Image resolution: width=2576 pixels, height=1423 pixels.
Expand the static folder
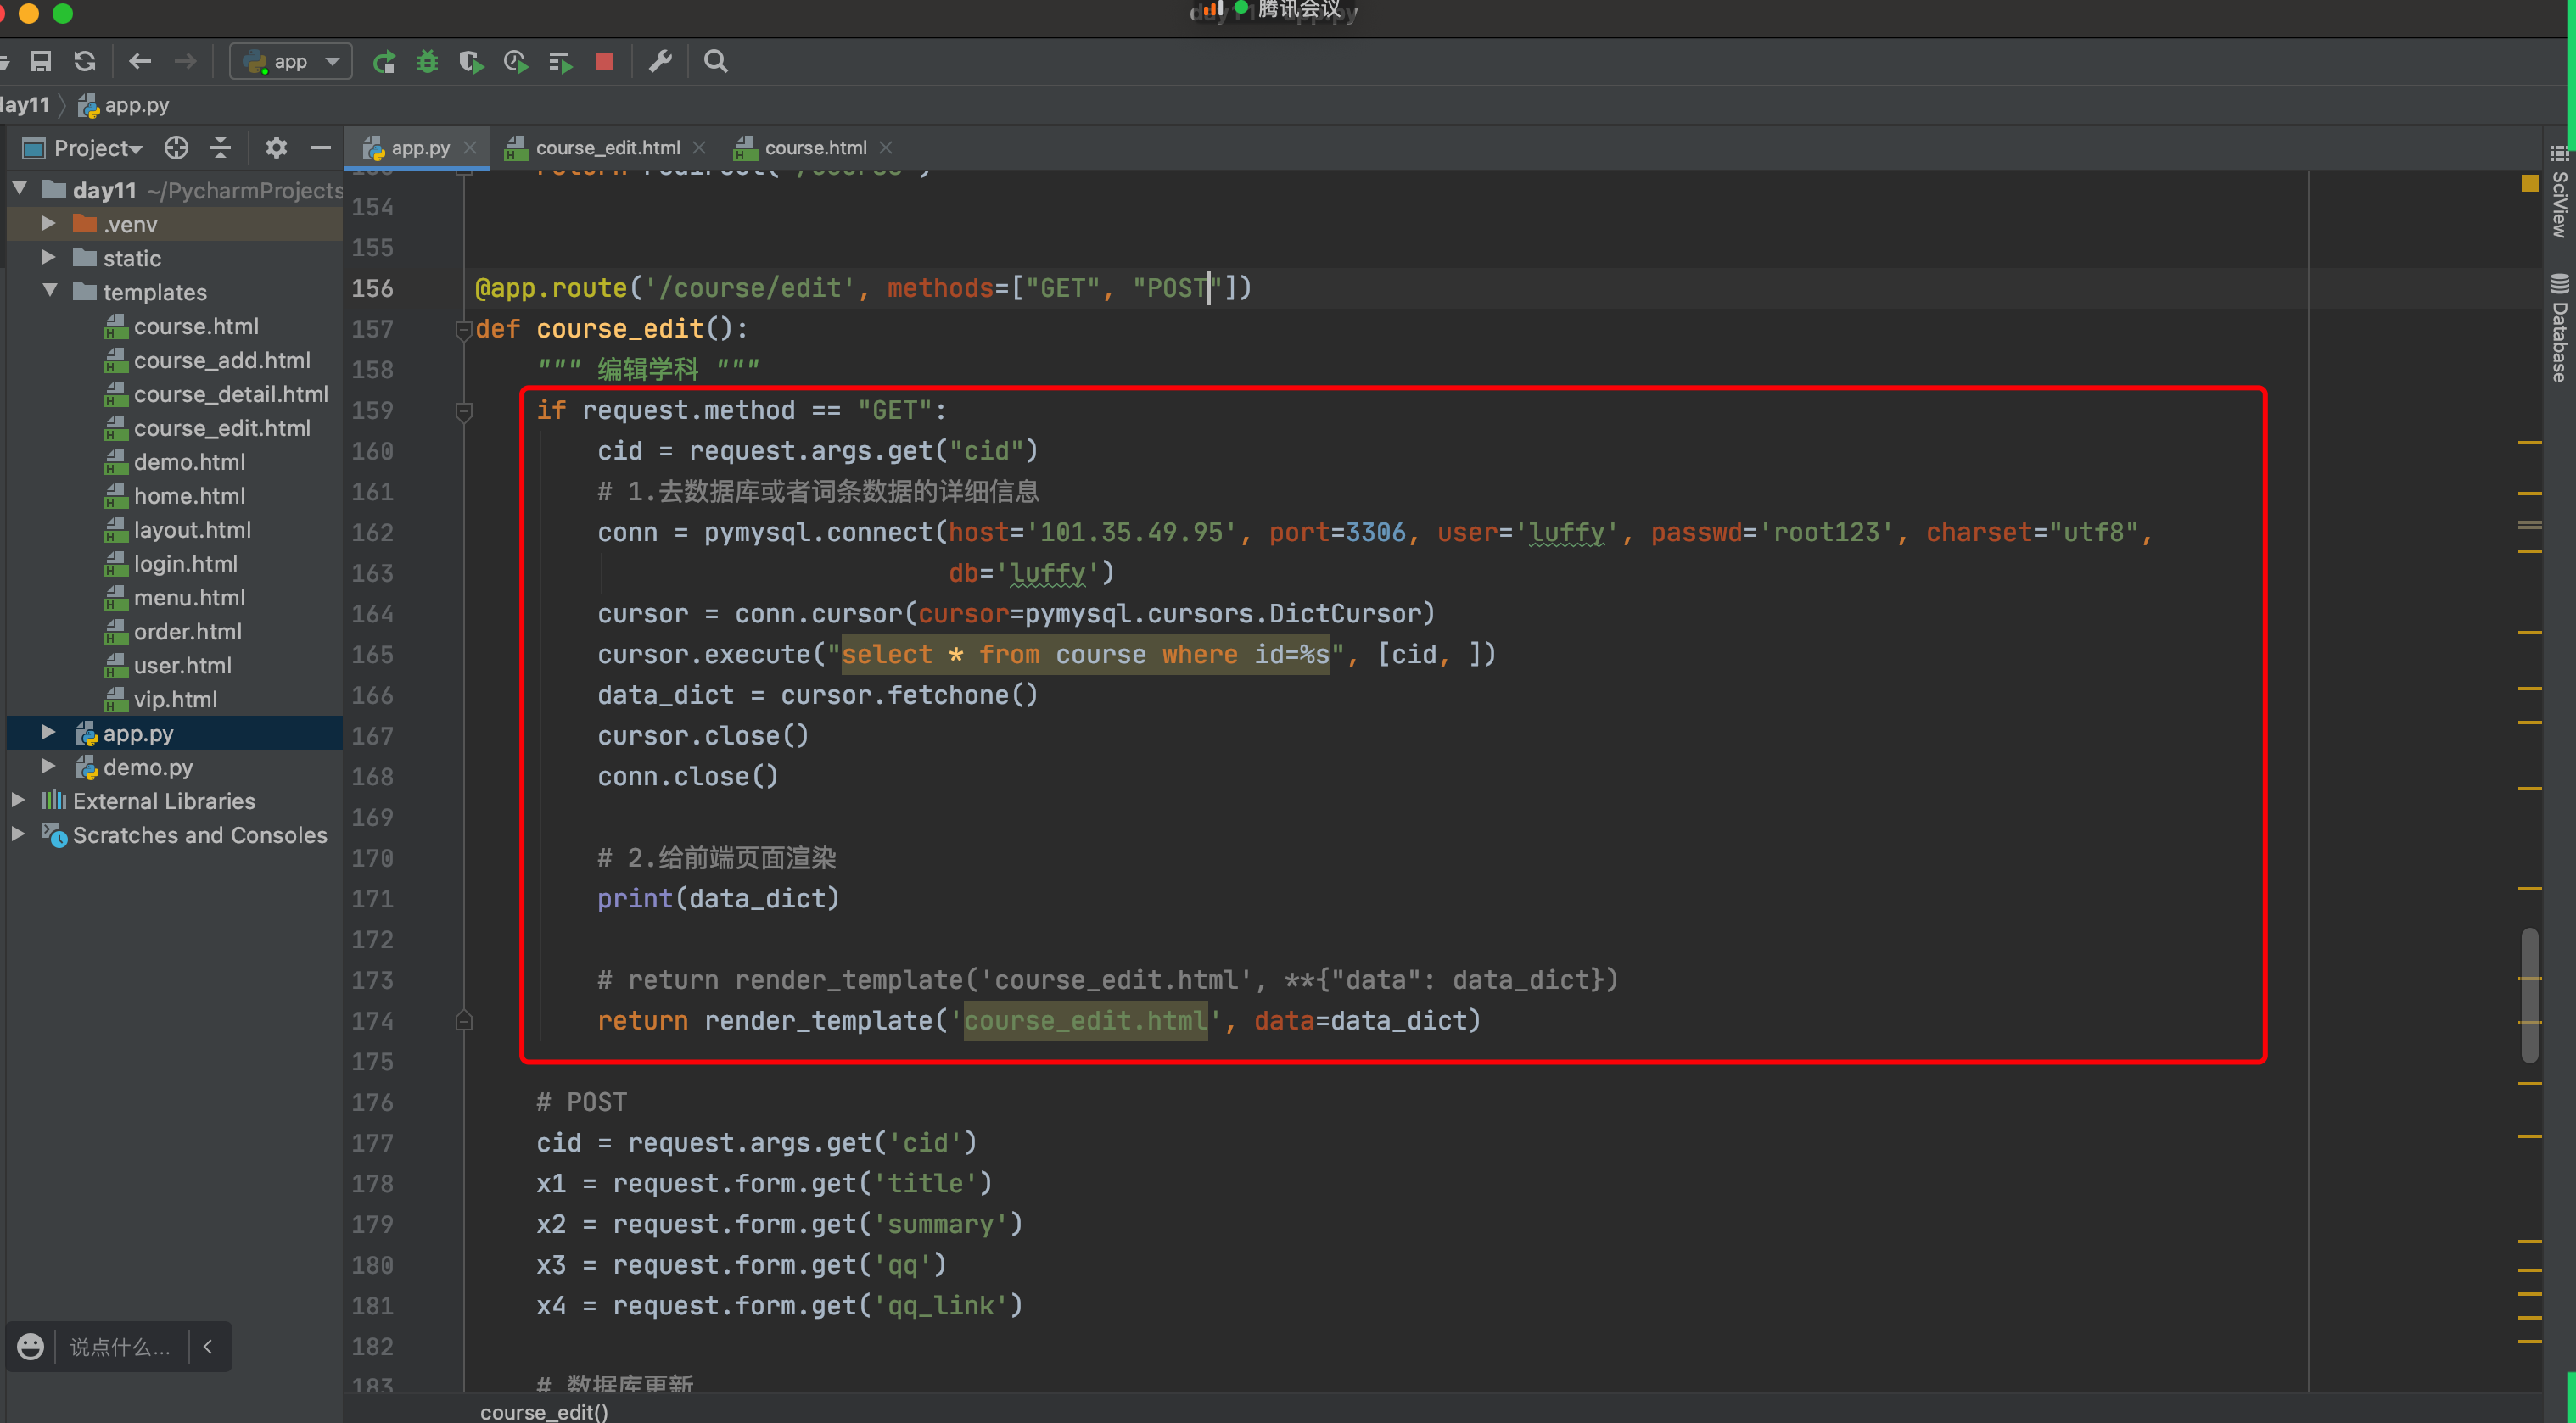[48, 258]
